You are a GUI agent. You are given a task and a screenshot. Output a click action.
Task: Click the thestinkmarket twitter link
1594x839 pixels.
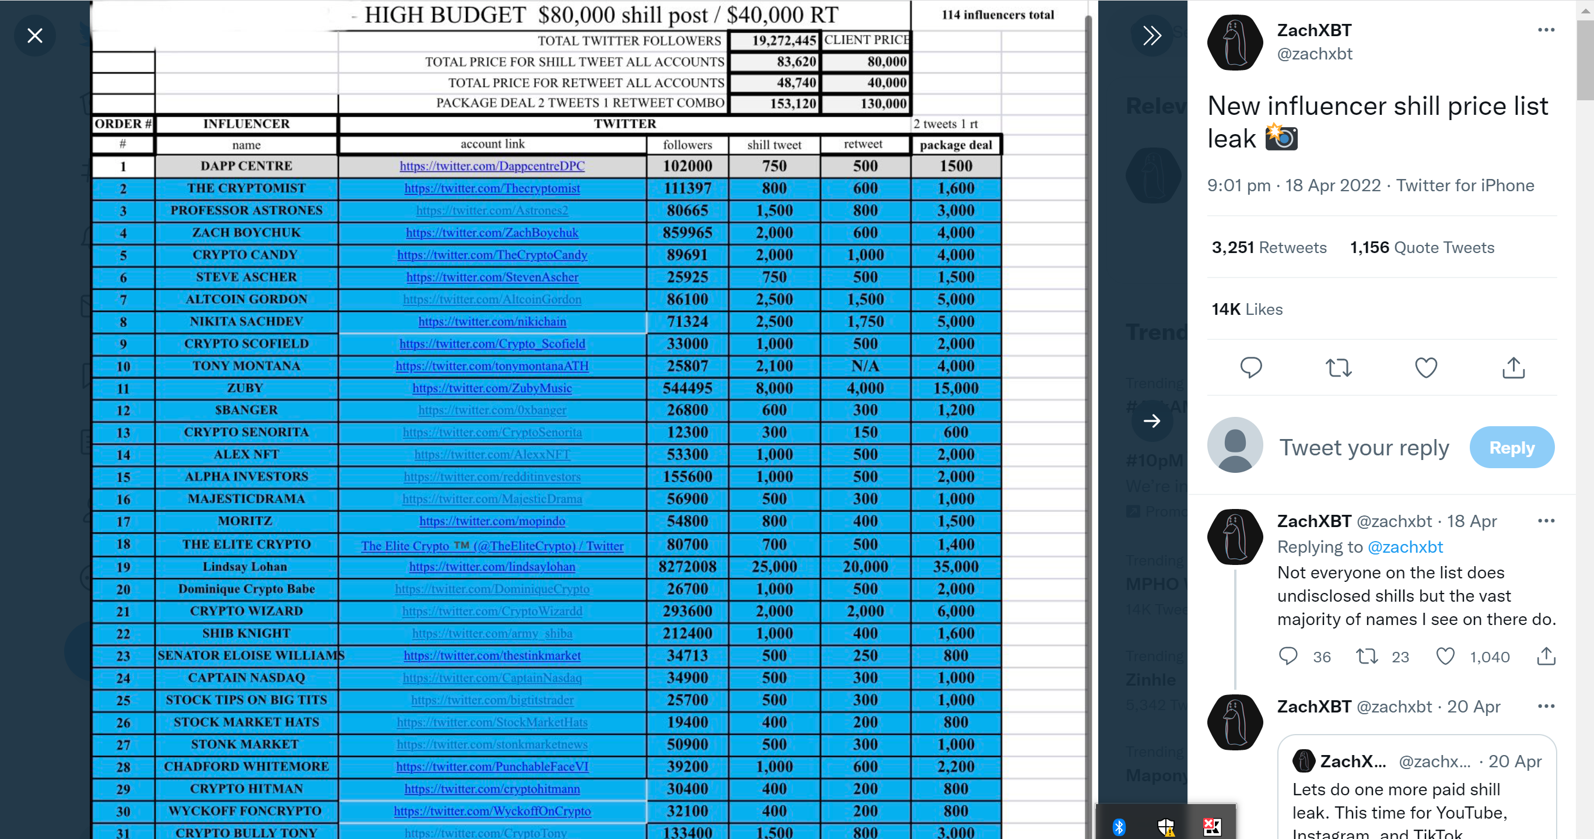click(492, 655)
